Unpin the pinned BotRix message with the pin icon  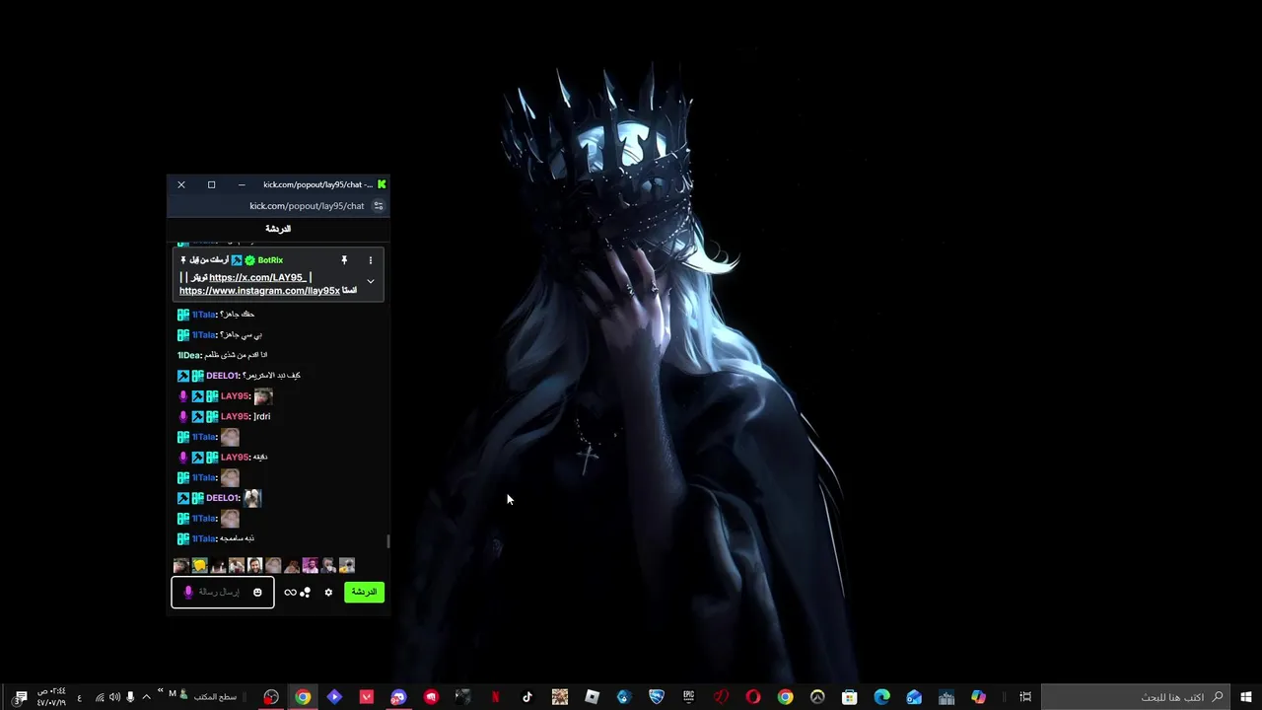click(344, 260)
